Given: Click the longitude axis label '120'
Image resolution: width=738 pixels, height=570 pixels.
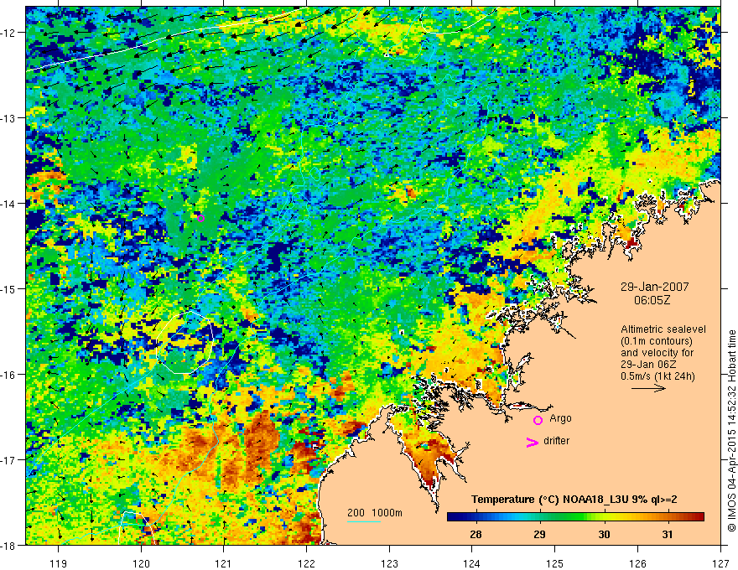Looking at the screenshot, I should pyautogui.click(x=141, y=563).
